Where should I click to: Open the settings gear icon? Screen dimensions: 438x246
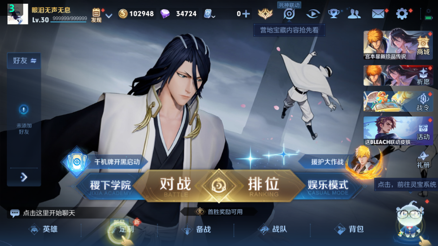402,13
